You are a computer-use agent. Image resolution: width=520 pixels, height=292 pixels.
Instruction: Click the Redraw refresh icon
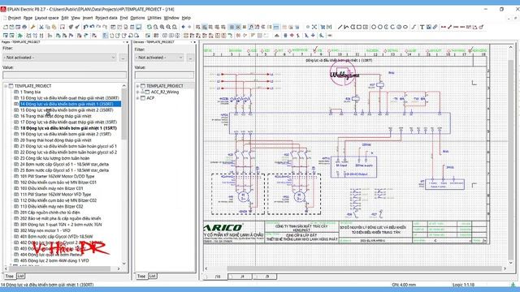pos(149,27)
